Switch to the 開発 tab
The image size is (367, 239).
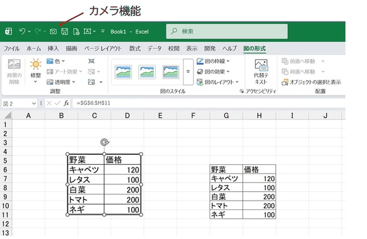[x=210, y=48]
